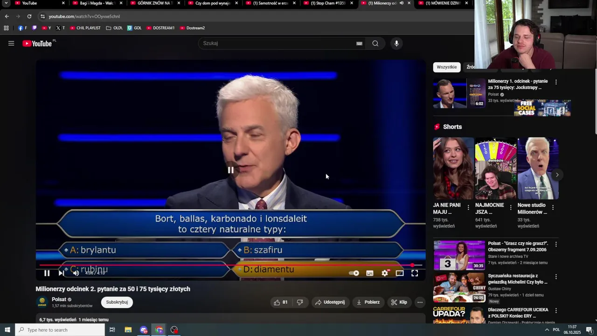Click the Udostępnij share button

(x=330, y=302)
